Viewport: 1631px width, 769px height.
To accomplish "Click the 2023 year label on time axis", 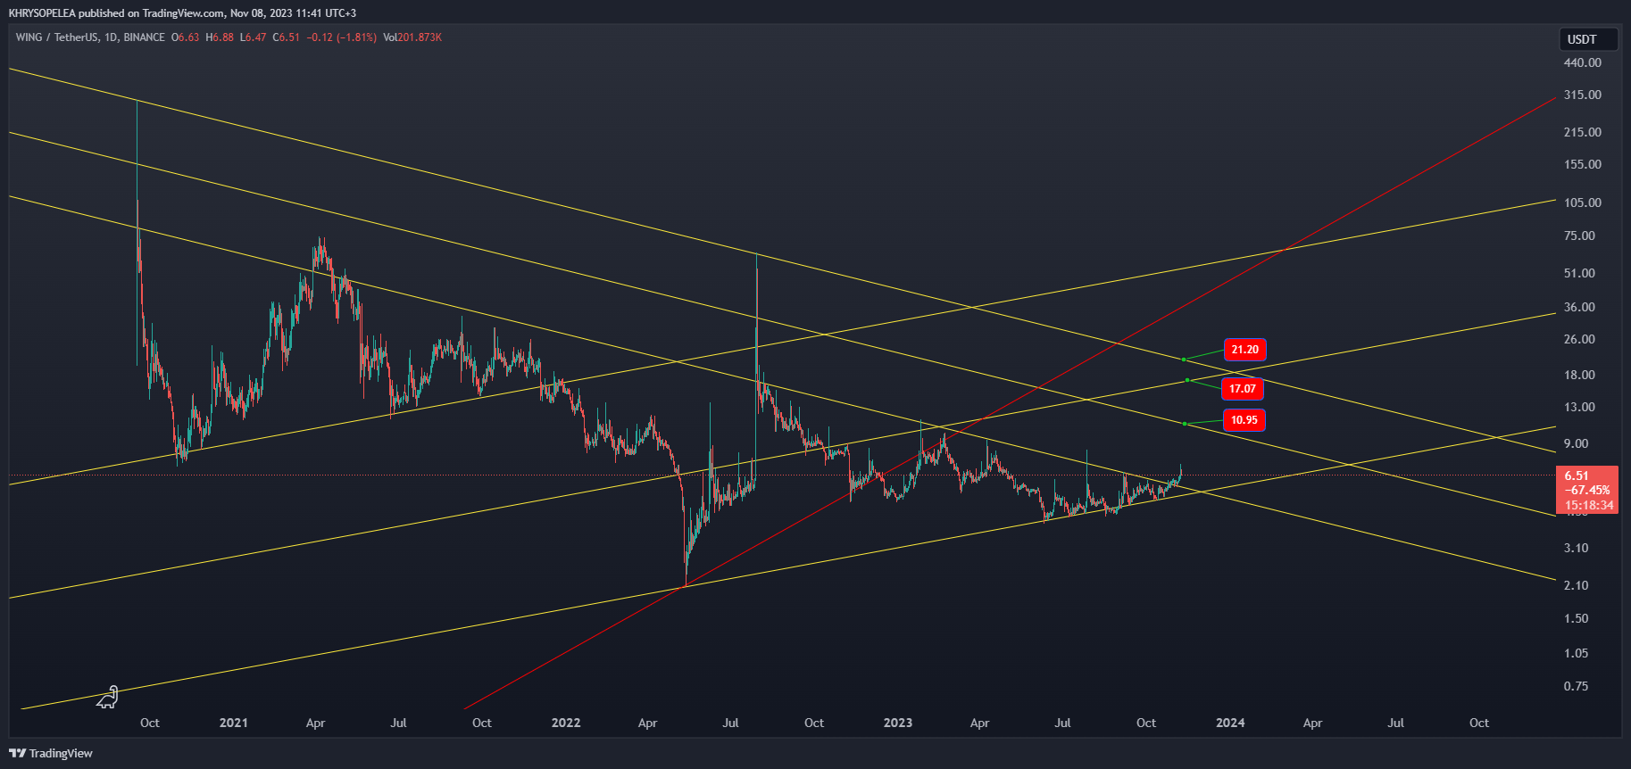I will click(x=898, y=723).
